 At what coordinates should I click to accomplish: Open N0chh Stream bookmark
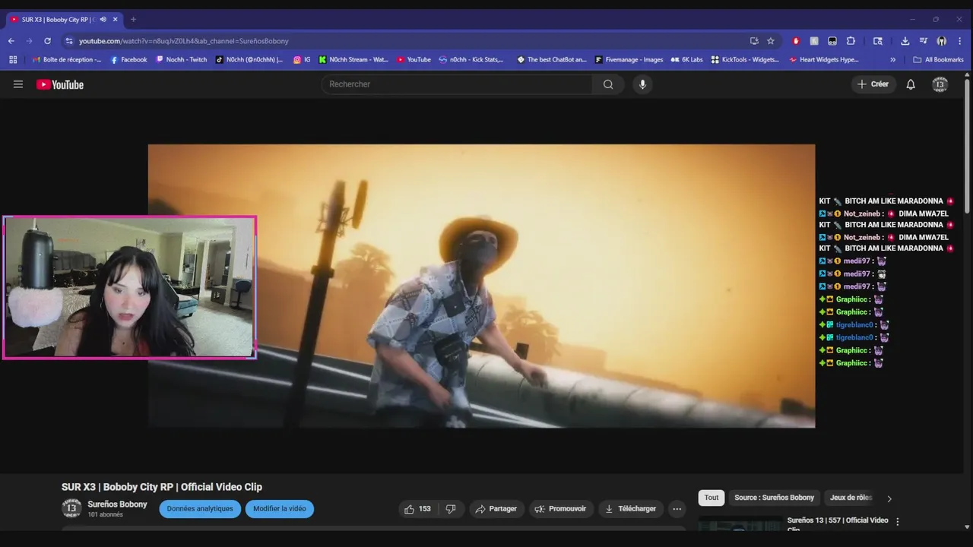point(353,59)
